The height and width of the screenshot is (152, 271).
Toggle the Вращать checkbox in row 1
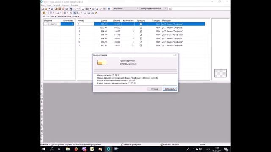click(x=141, y=24)
